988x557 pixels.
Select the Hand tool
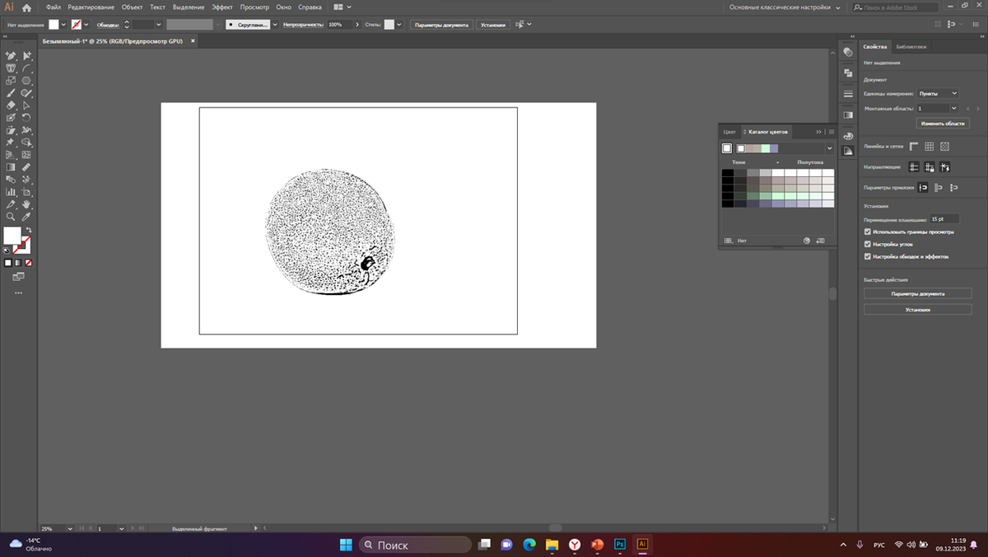click(x=26, y=204)
